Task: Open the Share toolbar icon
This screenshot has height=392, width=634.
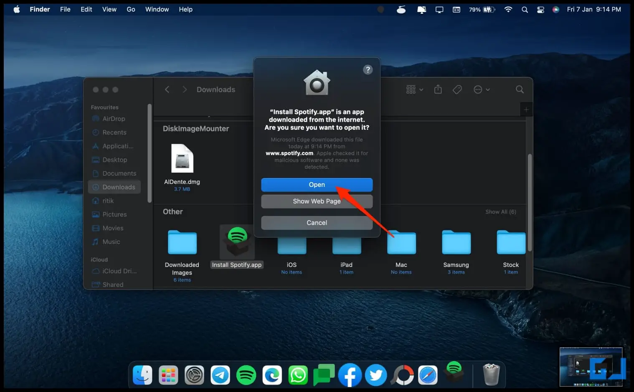Action: (438, 89)
